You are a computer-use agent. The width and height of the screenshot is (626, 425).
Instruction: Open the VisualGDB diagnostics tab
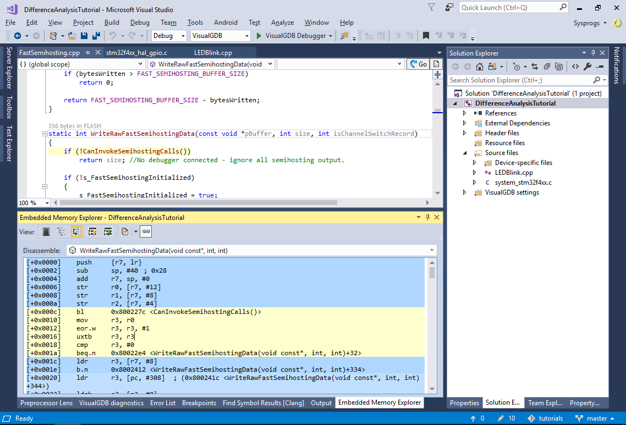click(111, 403)
